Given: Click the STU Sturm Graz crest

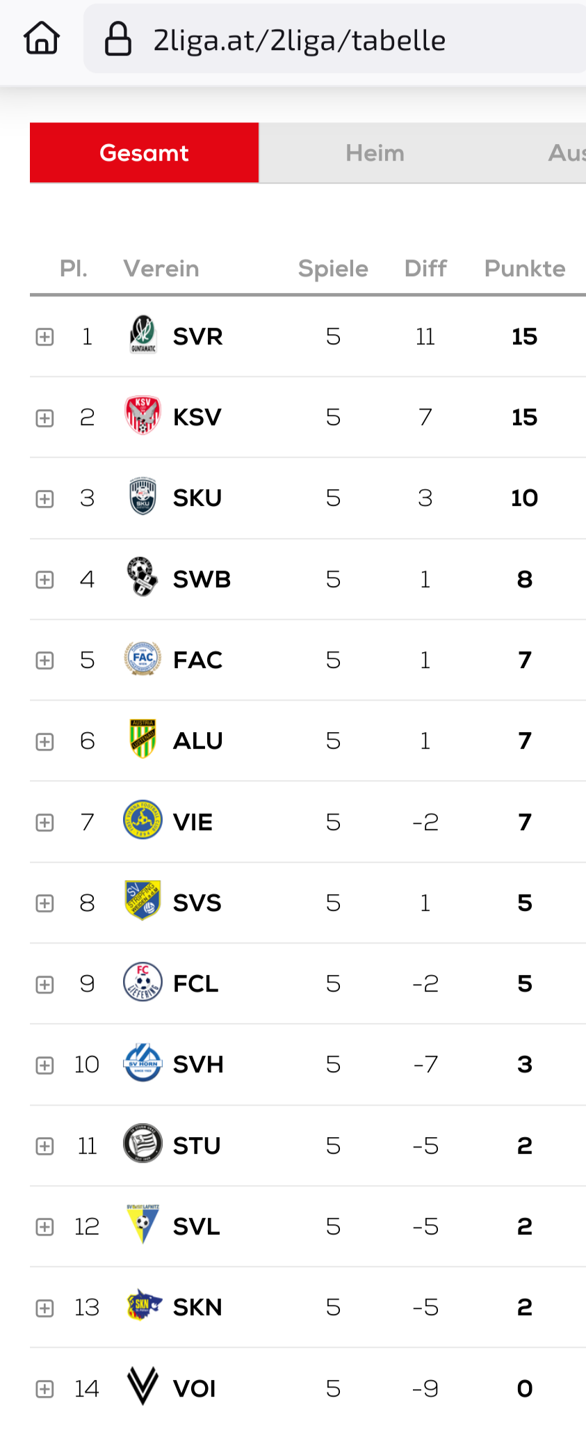Looking at the screenshot, I should 143,1143.
